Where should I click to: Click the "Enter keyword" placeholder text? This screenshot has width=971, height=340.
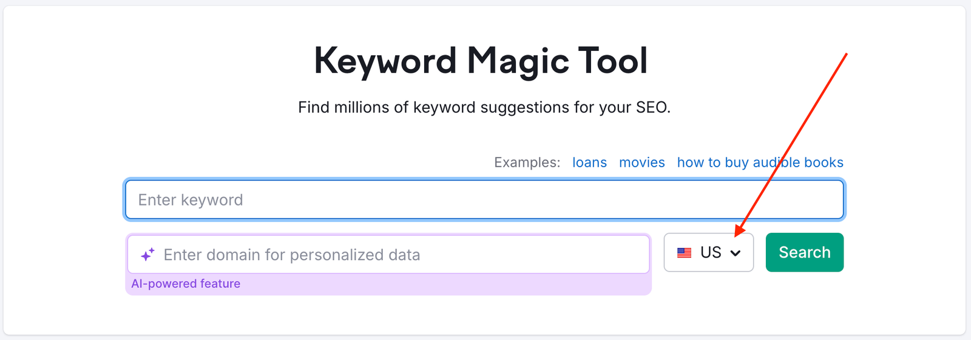(x=191, y=200)
